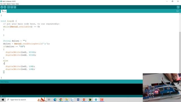Click the 'digitalWrite(led2, LOW);' line

point(20,69)
